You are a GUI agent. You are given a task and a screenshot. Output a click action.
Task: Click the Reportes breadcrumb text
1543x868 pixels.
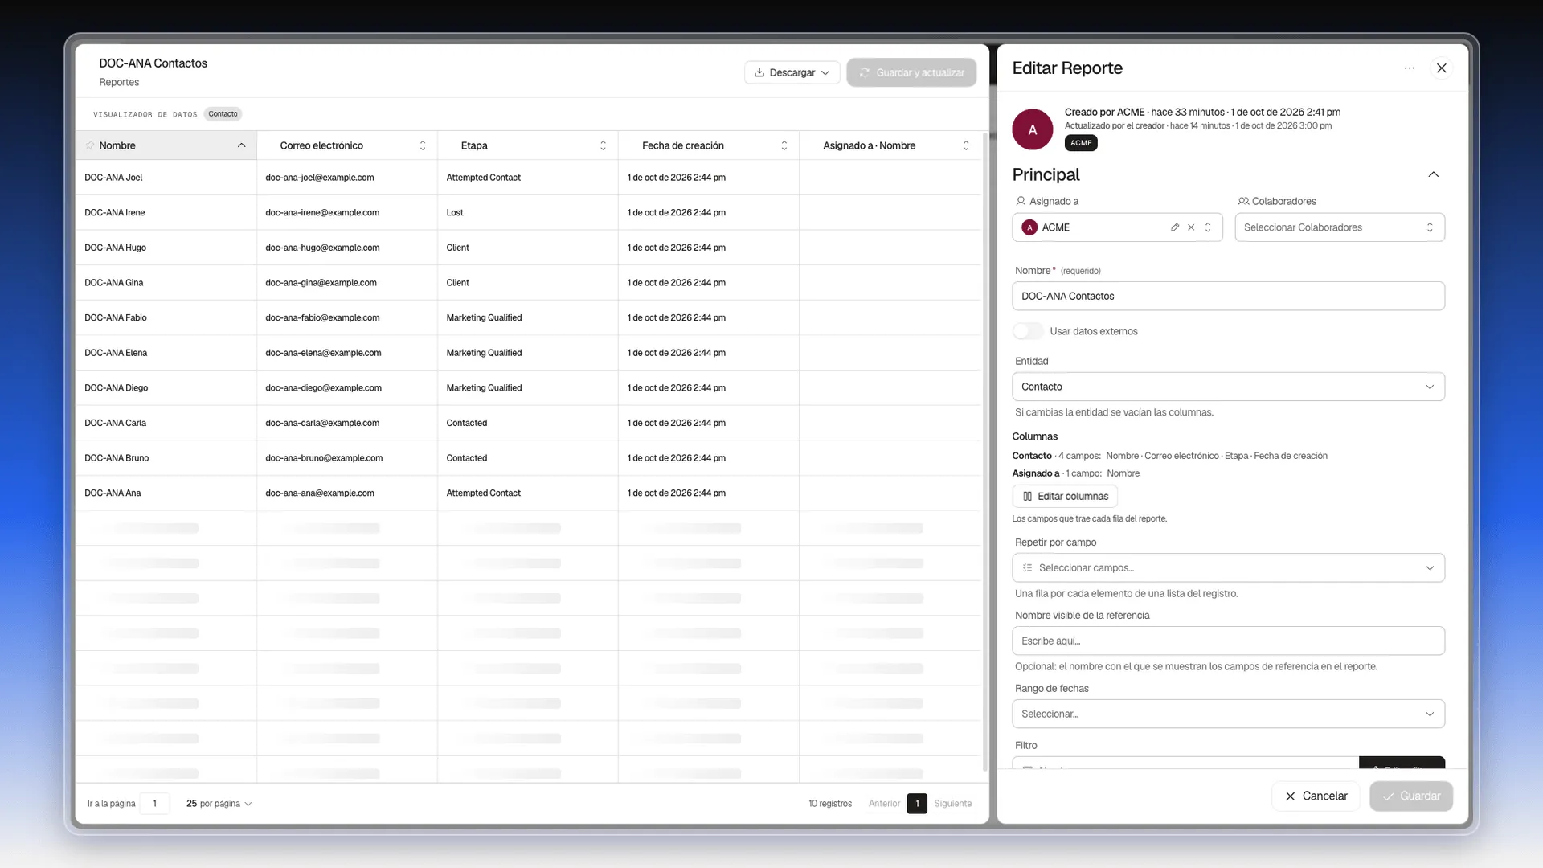[119, 82]
